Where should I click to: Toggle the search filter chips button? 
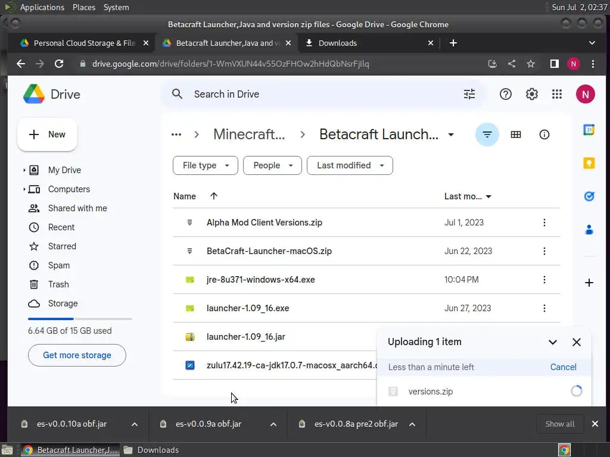pyautogui.click(x=487, y=134)
